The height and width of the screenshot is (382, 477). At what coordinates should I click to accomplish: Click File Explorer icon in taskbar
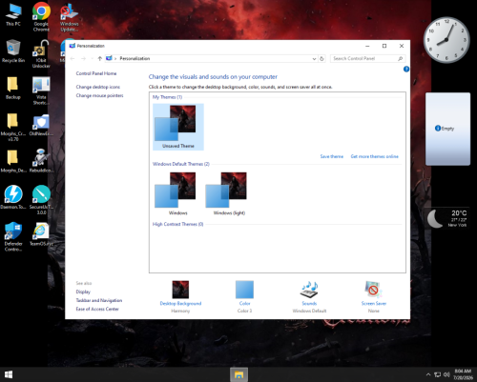tap(238, 374)
